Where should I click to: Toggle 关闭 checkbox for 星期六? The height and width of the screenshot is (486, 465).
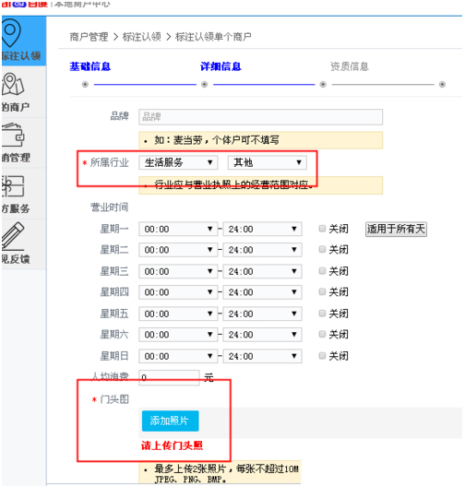[x=322, y=334]
